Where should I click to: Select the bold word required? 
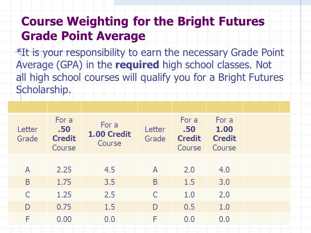tap(137, 65)
